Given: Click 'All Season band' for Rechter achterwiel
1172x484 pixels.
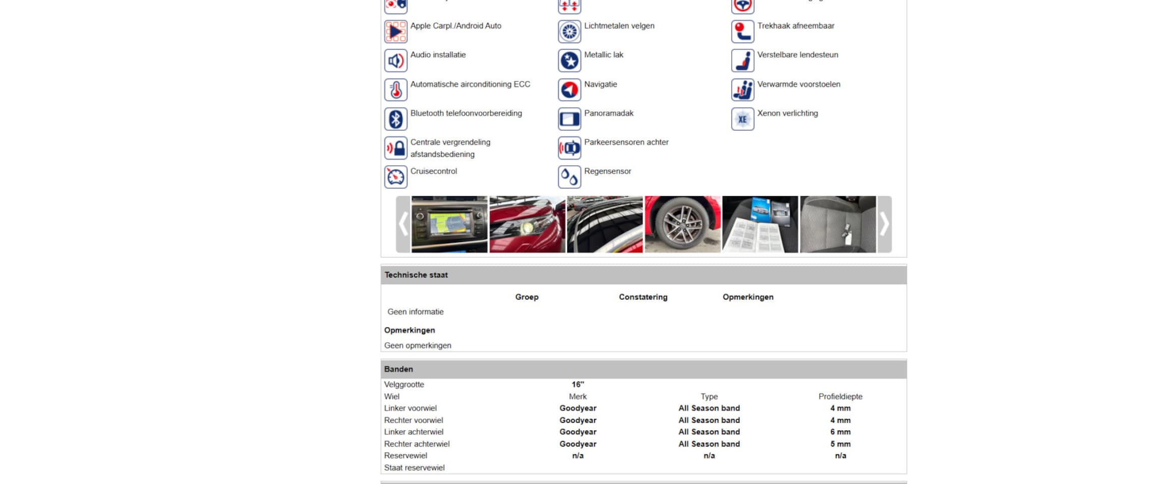Looking at the screenshot, I should tap(709, 444).
